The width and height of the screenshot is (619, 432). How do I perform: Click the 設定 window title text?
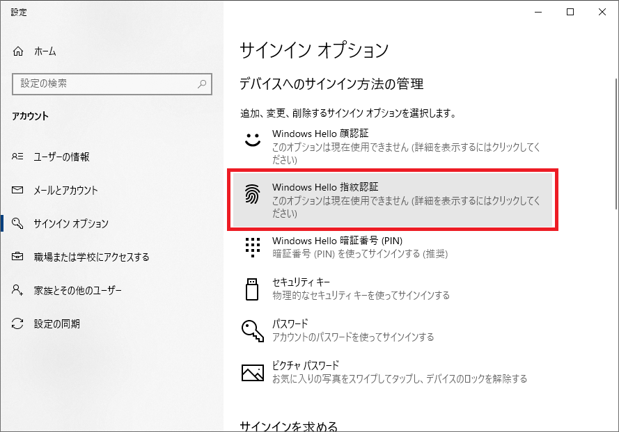19,13
